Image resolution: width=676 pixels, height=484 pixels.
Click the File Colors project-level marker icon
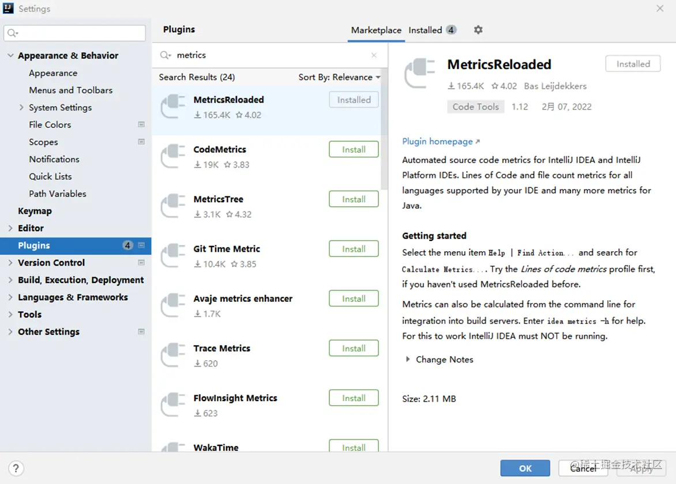(x=141, y=124)
